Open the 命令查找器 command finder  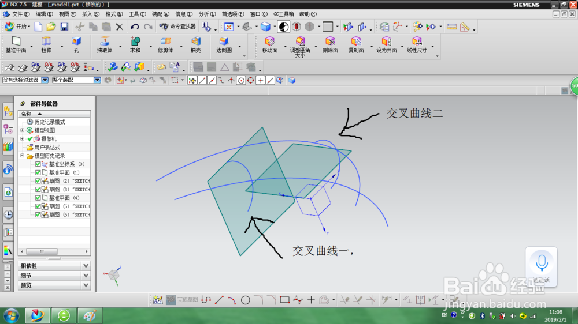tap(177, 27)
